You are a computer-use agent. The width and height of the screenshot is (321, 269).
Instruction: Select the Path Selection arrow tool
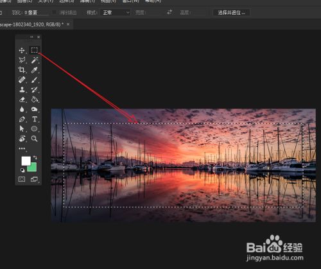click(x=22, y=128)
